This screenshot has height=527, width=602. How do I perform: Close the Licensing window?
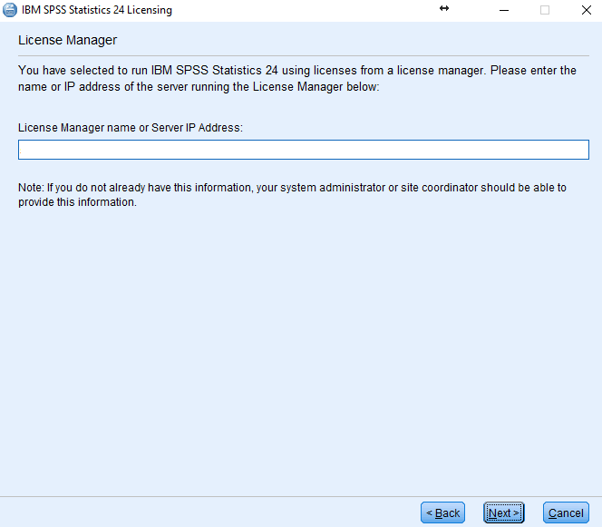coord(587,10)
